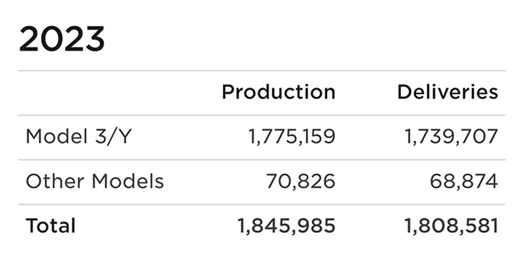
Task: Select total deliveries number 1,808,581
Action: pyautogui.click(x=451, y=226)
